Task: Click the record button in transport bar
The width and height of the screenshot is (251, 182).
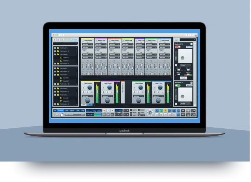Action: (x=104, y=111)
